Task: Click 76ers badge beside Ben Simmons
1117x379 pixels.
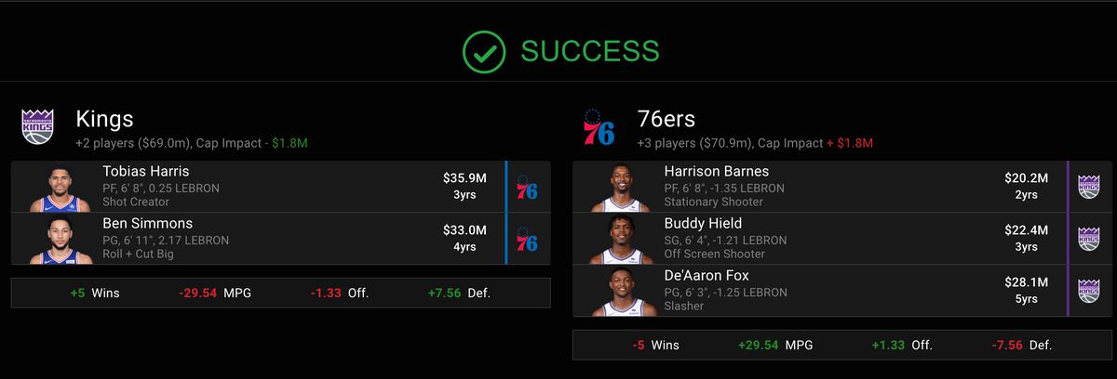Action: click(x=527, y=239)
